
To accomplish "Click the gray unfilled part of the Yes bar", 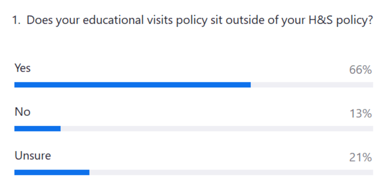I will [x=311, y=85].
